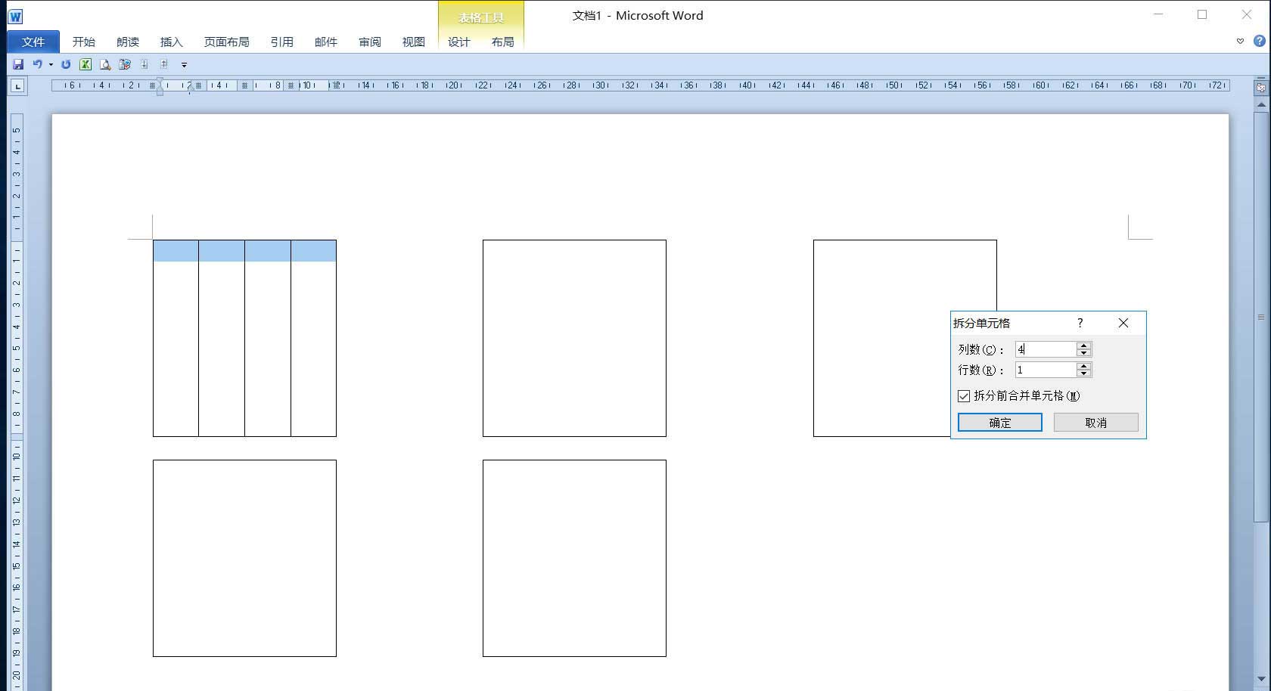Screen dimensions: 1271x691
Task: Expand the Customize Quick Access Toolbar dropdown
Action: pyautogui.click(x=184, y=65)
